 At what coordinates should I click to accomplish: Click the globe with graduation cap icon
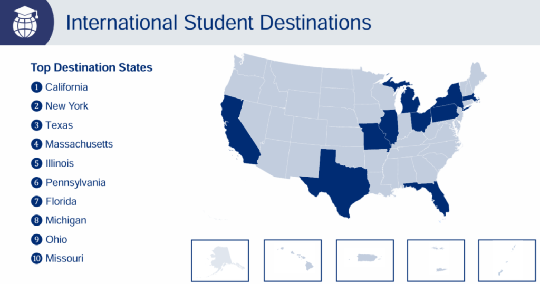click(26, 23)
